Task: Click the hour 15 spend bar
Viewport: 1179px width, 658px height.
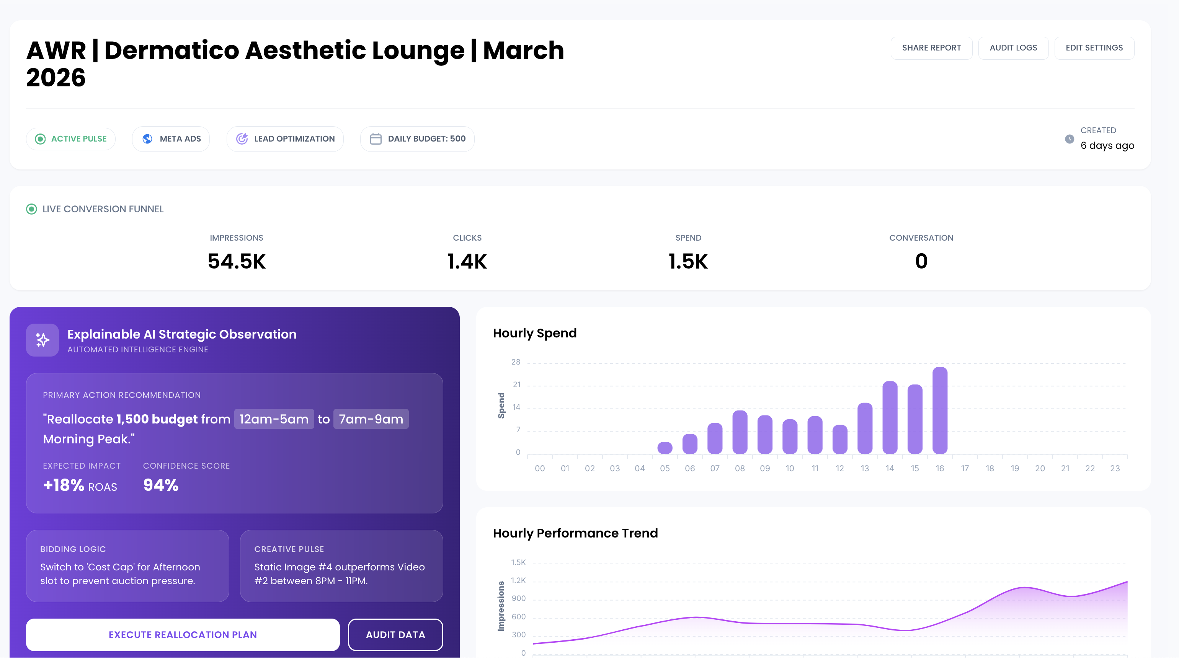Action: click(915, 419)
